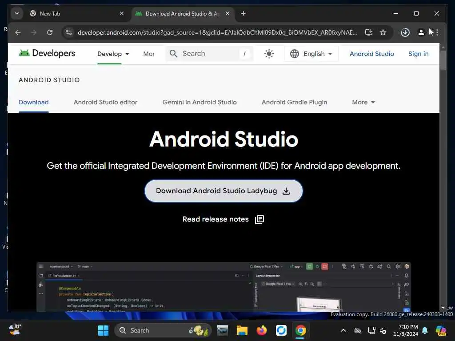
Task: Click the Android Studio IDE screenshot preview
Action: click(x=224, y=287)
